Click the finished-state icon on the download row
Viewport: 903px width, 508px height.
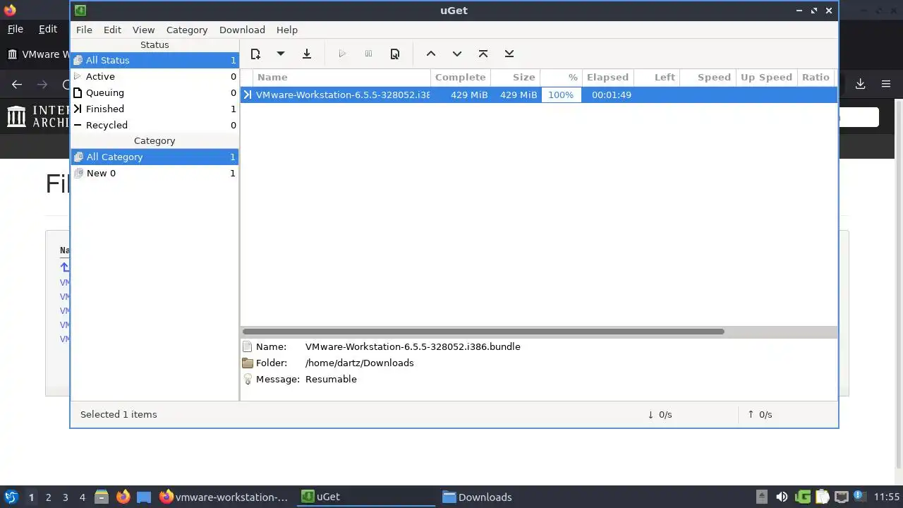tap(248, 95)
